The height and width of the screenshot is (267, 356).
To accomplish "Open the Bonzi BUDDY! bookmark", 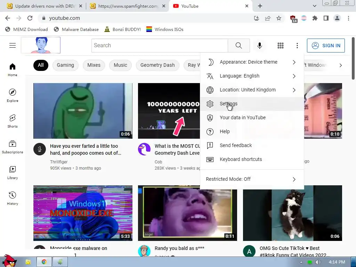I will point(122,30).
